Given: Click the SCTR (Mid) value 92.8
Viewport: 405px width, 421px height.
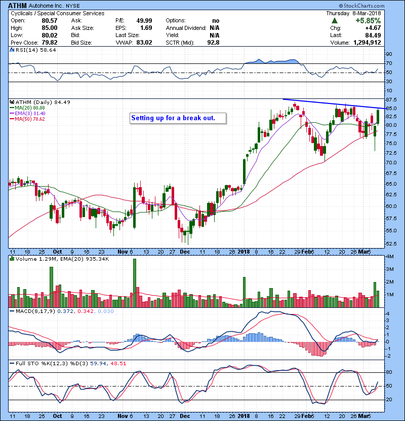Looking at the screenshot, I should coord(213,43).
